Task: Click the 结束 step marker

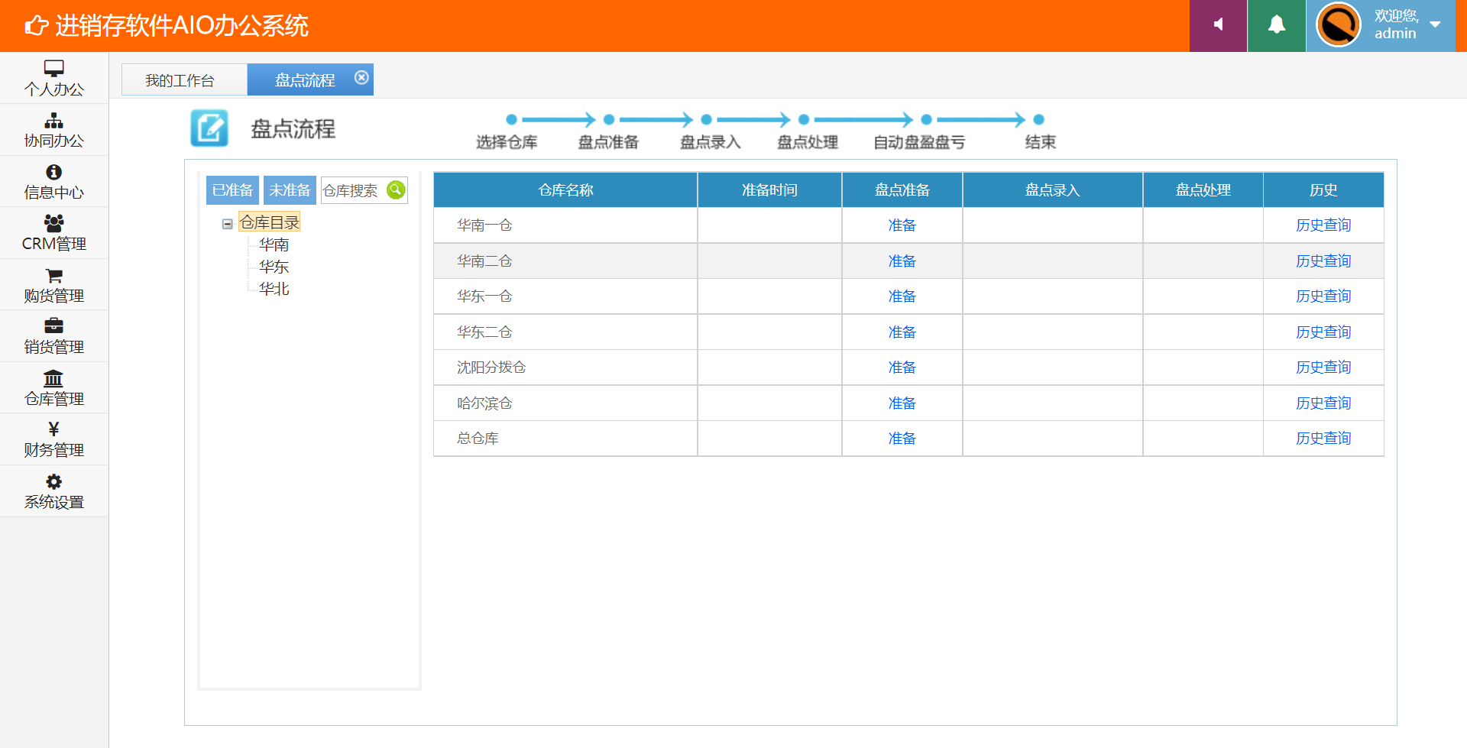Action: 1038,119
